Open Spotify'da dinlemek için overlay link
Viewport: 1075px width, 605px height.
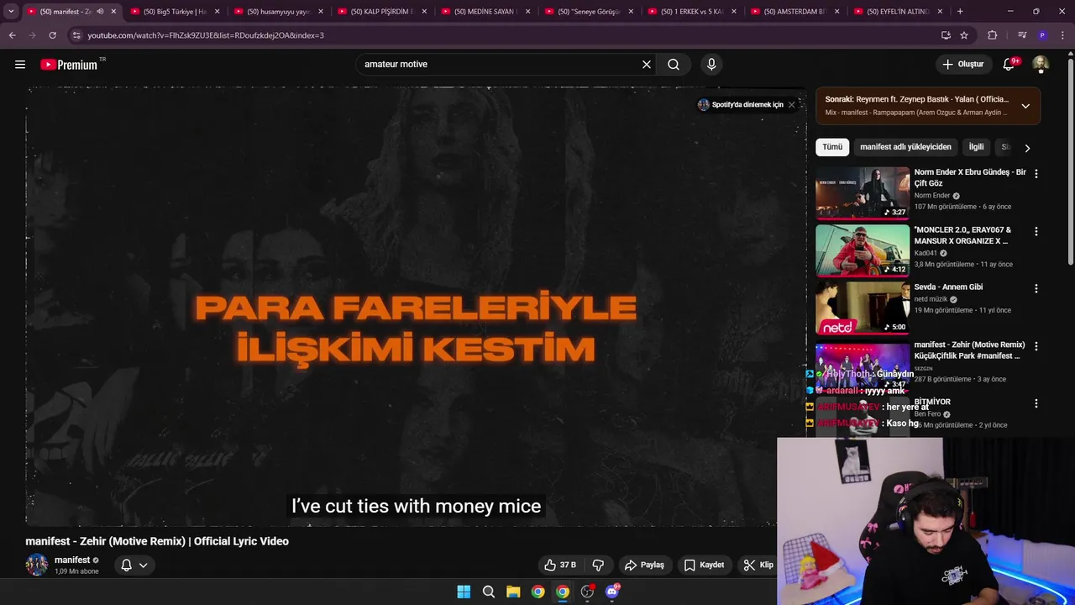741,105
